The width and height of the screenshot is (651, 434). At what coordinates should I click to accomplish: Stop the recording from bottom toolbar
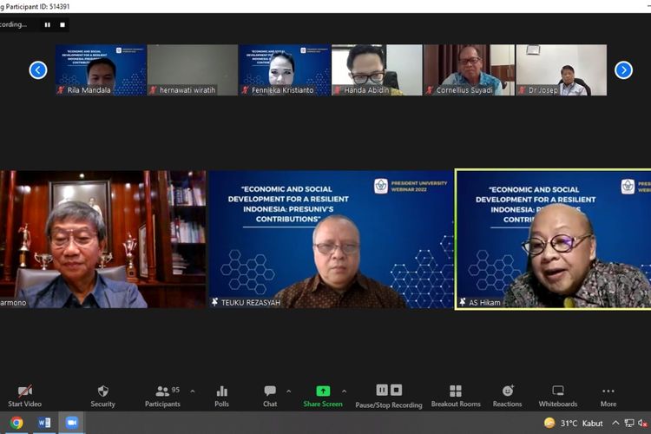396,390
